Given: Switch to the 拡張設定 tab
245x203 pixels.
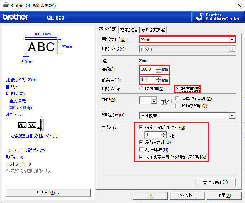Looking at the screenshot, I should point(129,29).
